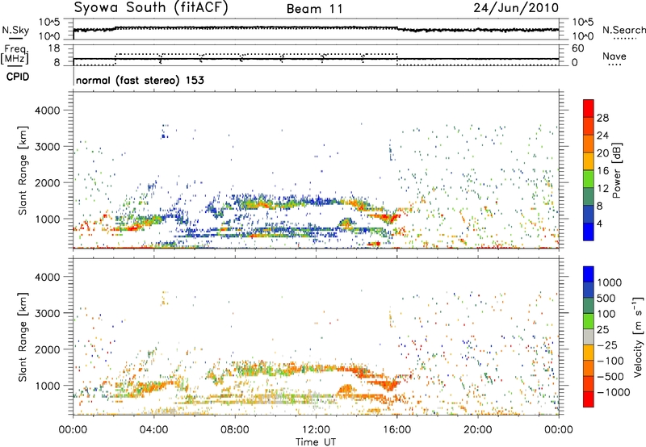Select the "Beam 11" label
Image resolution: width=646 pixels, height=447 pixels.
(315, 9)
